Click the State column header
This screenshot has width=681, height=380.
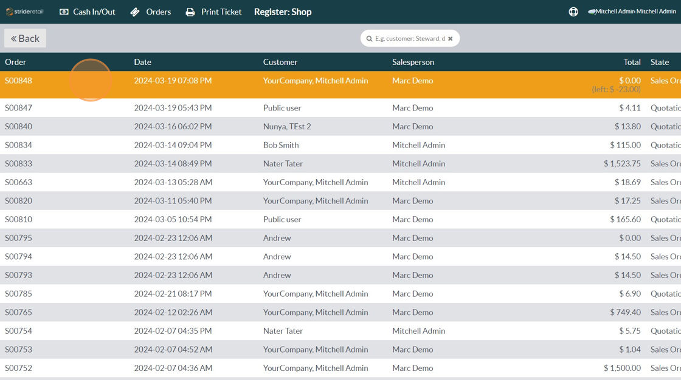click(659, 62)
